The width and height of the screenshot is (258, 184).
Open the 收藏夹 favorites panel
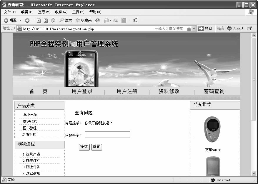pos(84,20)
